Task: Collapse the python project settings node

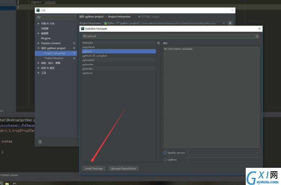Action: [x=38, y=48]
